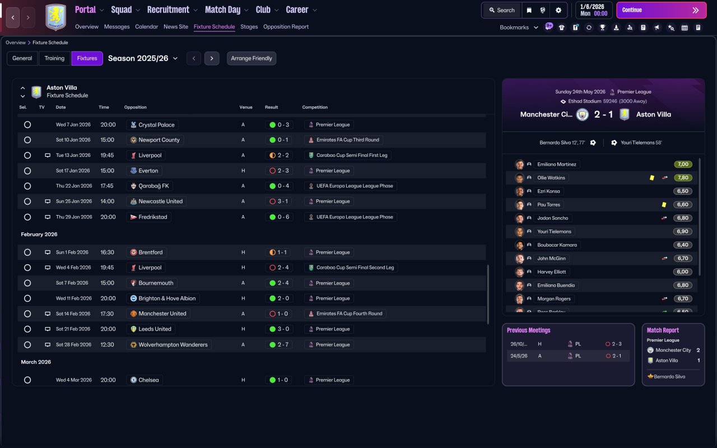Navigate back with the header back arrow
The width and height of the screenshot is (717, 448).
coord(13,17)
